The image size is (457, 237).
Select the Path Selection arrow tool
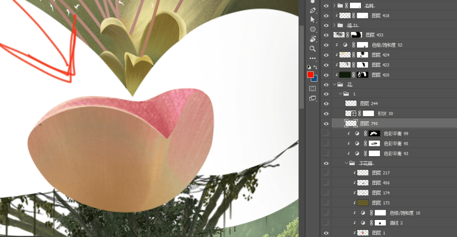point(313,20)
